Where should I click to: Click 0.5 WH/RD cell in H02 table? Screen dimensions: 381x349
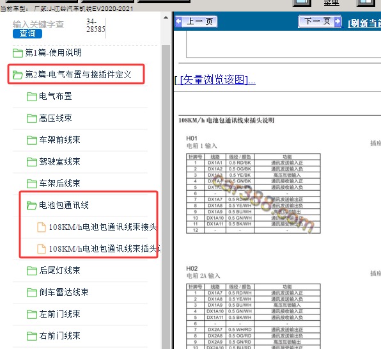coord(240,330)
